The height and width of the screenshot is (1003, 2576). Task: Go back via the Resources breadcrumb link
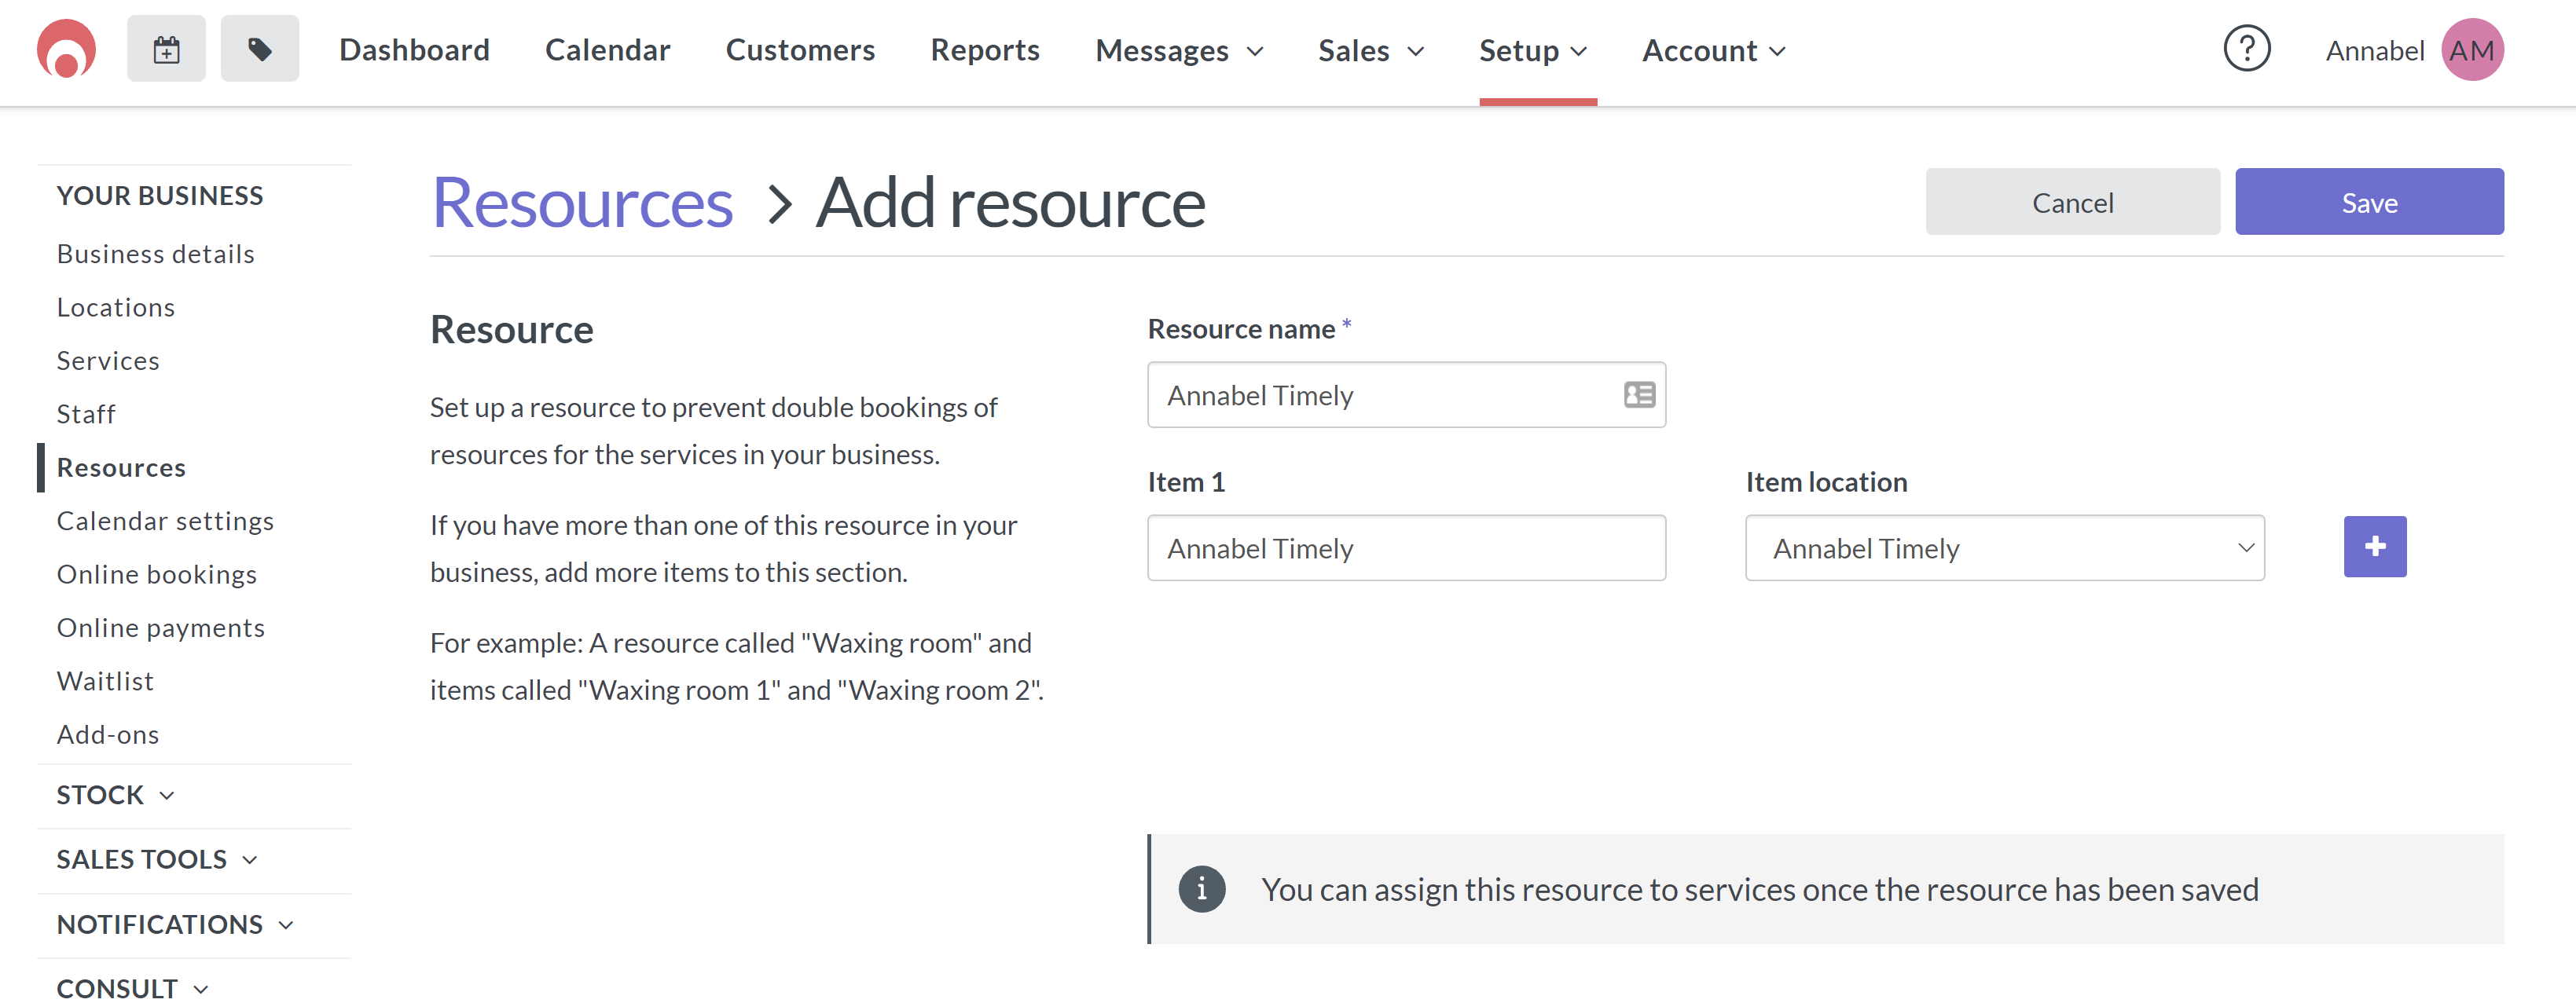582,203
